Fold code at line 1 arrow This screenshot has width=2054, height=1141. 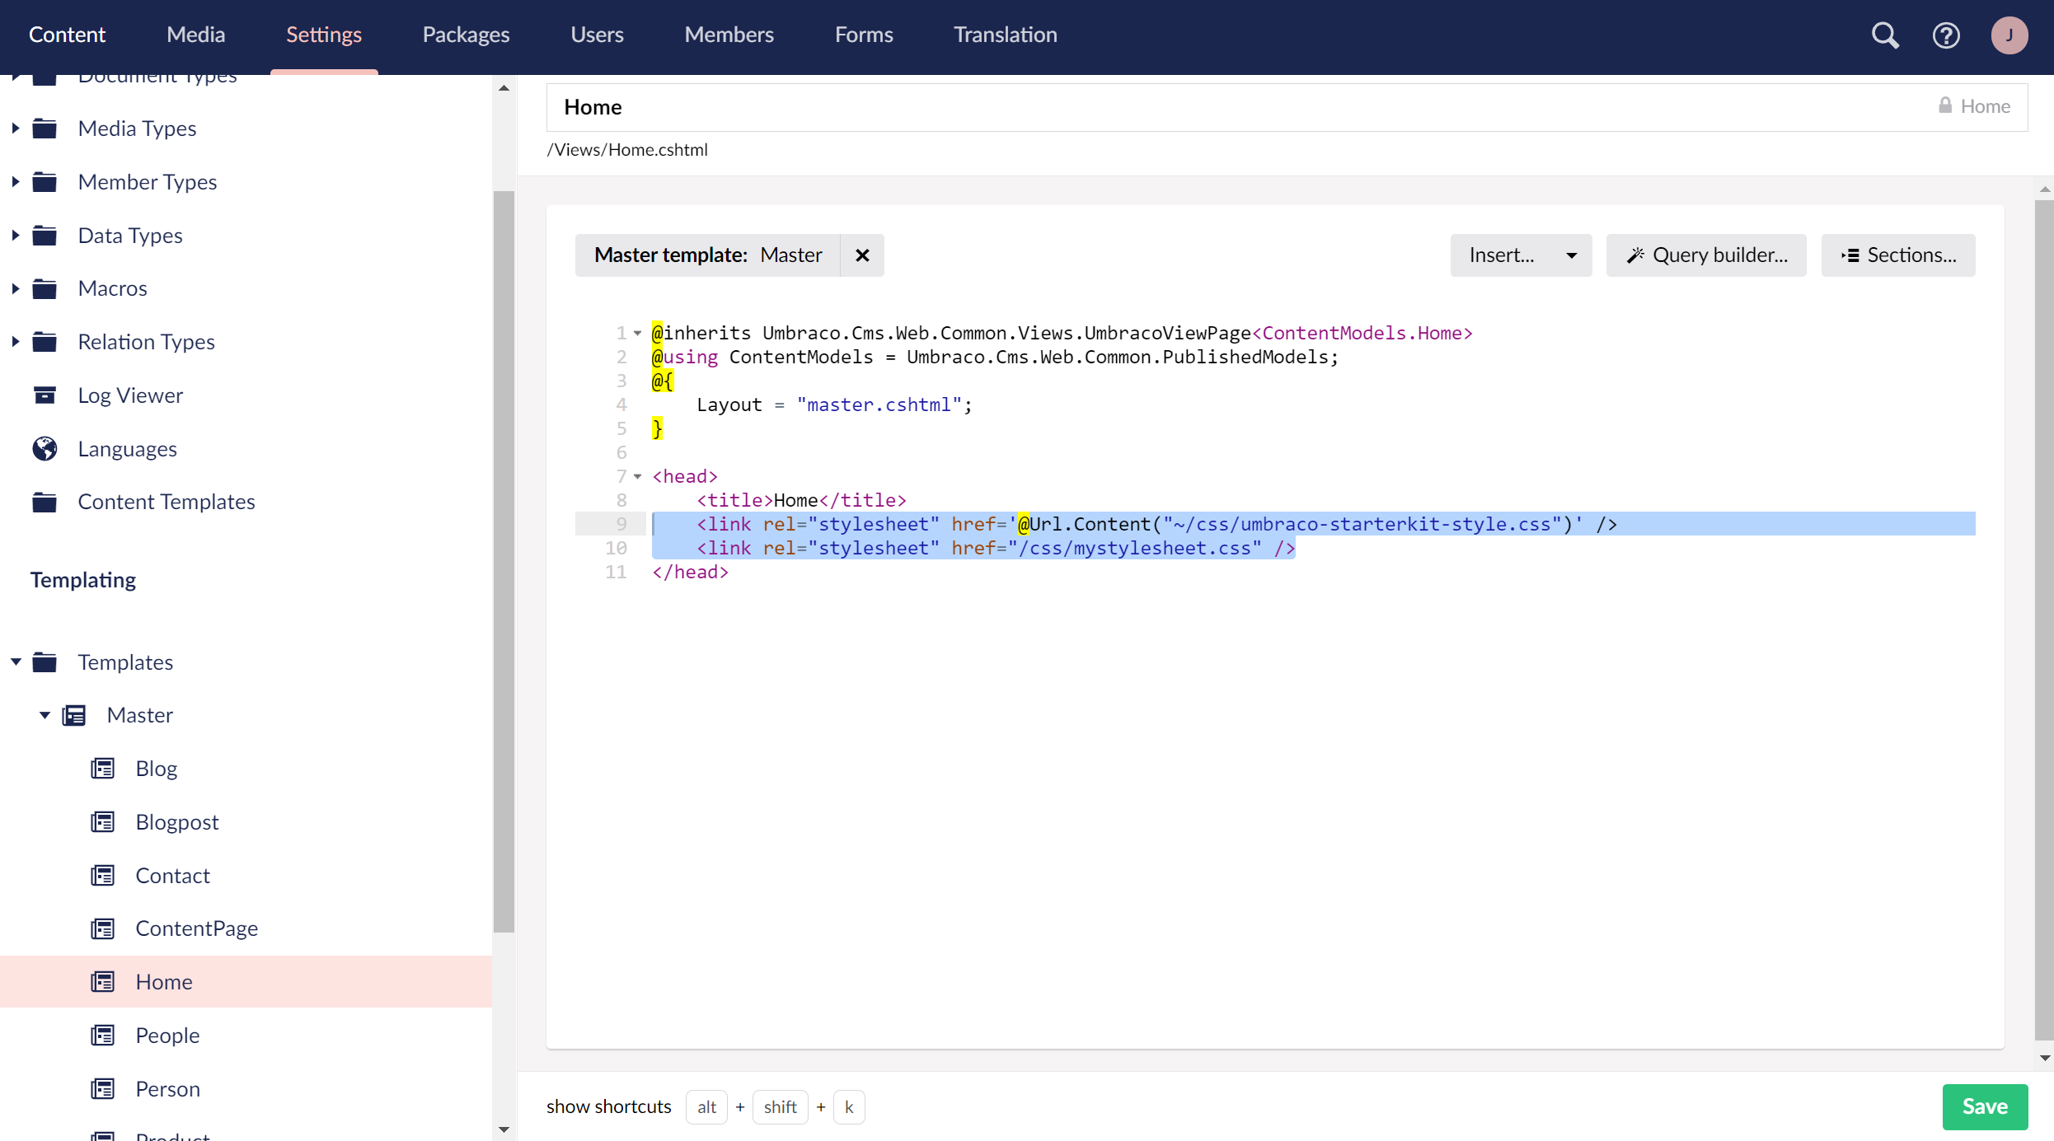pyautogui.click(x=637, y=334)
